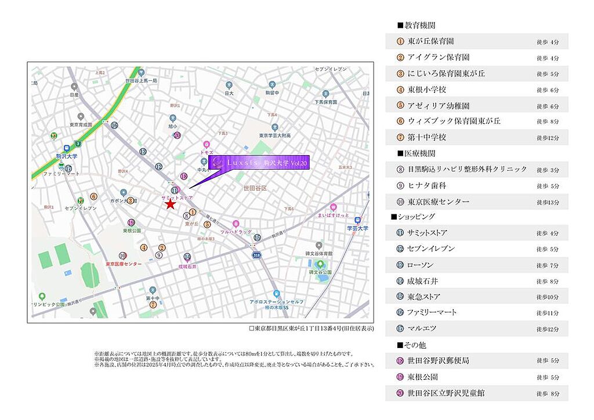Click the 医療機関 section heading

pyautogui.click(x=416, y=153)
